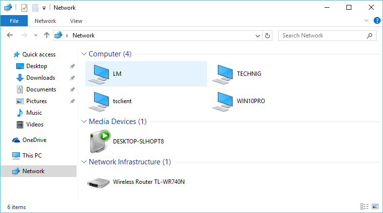Click the search magnifier icon
Viewport: 383px width, 213px height.
(x=369, y=35)
